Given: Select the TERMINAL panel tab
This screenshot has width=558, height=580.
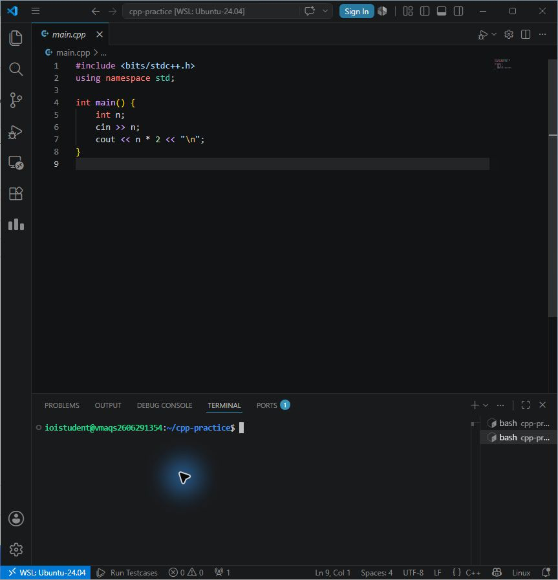Looking at the screenshot, I should 224,405.
